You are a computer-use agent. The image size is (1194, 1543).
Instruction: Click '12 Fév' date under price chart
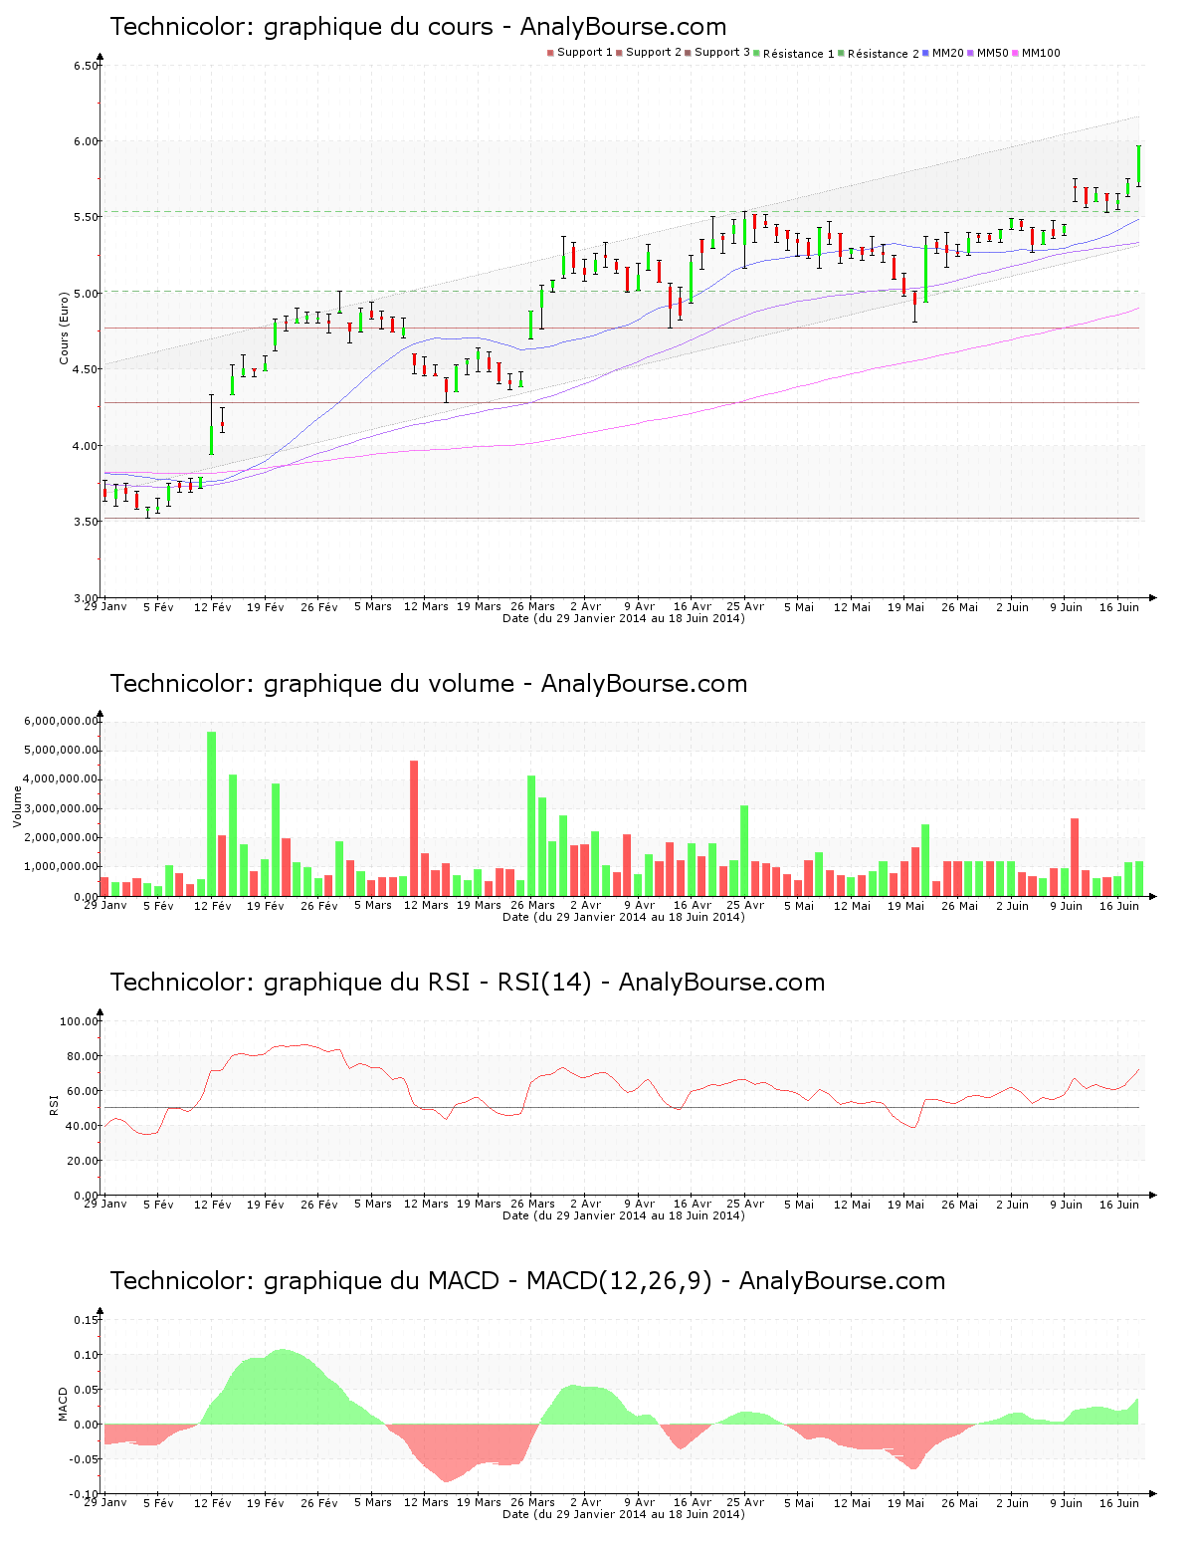click(x=212, y=607)
